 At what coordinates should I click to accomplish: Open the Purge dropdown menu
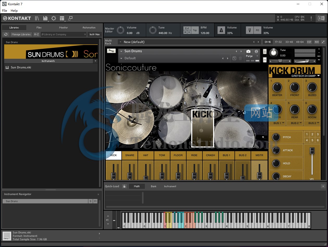click(257, 56)
